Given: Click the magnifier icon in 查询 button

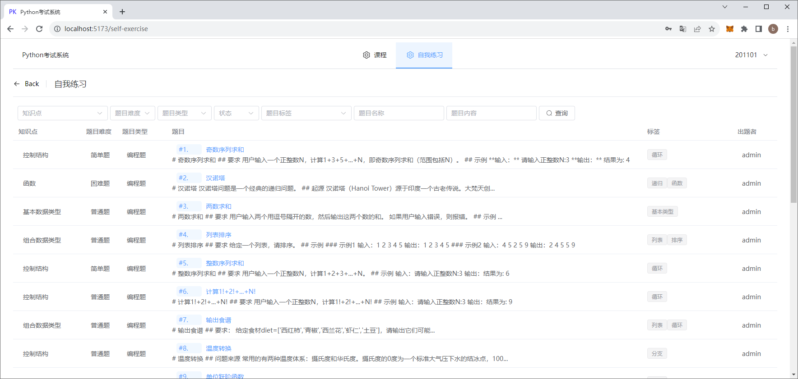Looking at the screenshot, I should click(549, 113).
